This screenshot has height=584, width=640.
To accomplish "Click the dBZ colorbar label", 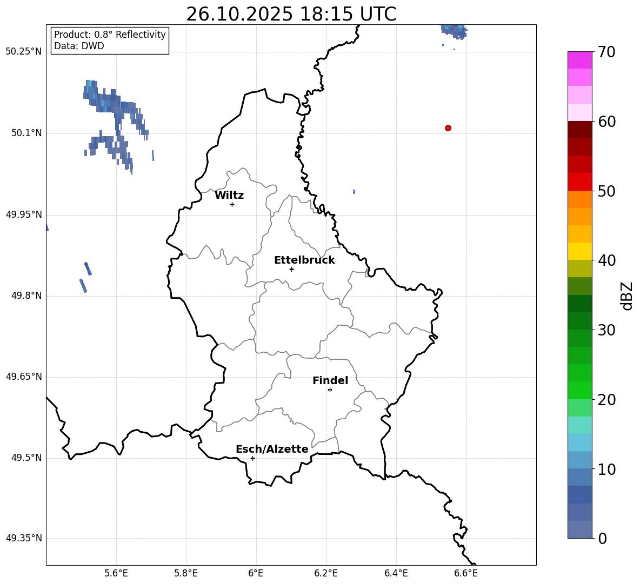I will [626, 296].
